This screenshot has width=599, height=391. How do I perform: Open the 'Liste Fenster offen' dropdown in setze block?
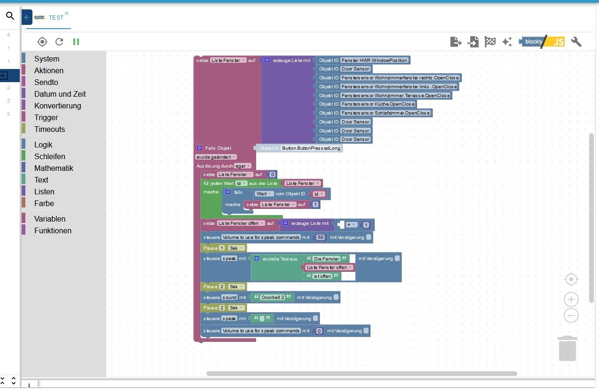(241, 223)
